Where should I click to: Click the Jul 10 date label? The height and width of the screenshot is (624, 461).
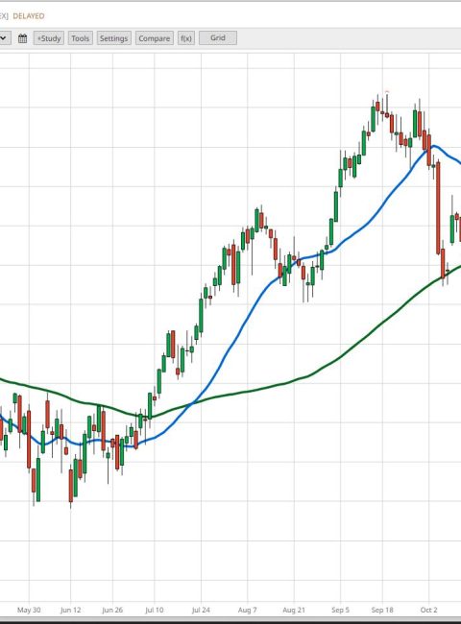154,610
